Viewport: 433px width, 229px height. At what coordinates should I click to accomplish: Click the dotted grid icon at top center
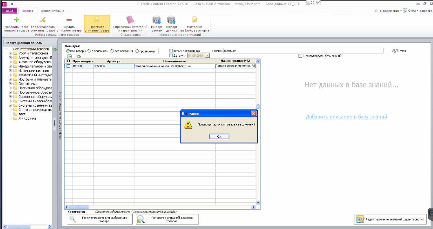point(308,3)
